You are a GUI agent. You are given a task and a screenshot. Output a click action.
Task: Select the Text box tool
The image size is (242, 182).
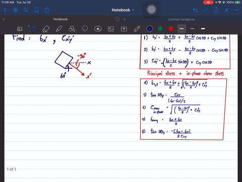click(124, 29)
